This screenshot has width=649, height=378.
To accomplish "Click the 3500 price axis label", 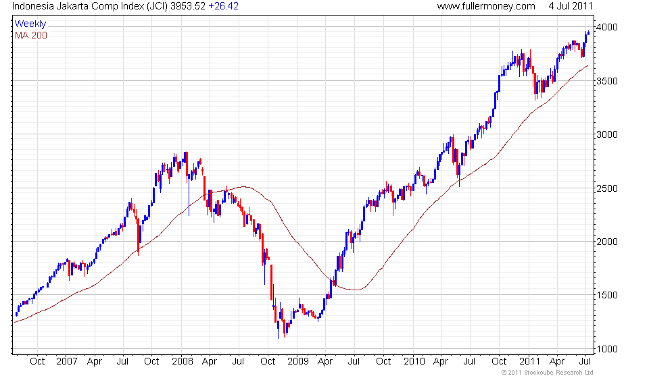I will (x=607, y=81).
